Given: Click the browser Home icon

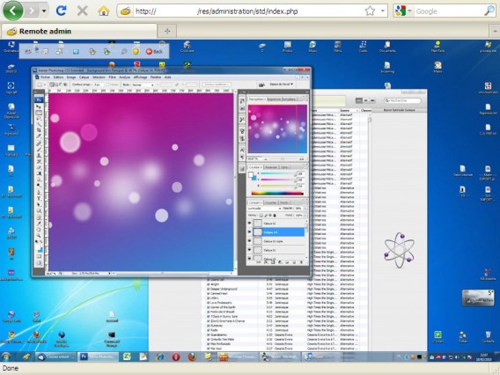Looking at the screenshot, I should click(104, 11).
